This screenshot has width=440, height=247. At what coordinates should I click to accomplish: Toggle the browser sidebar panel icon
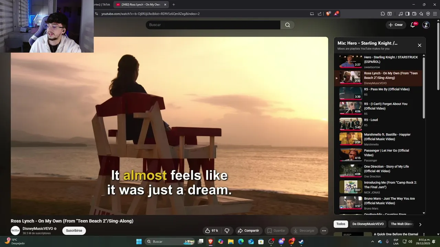pyautogui.click(x=407, y=14)
